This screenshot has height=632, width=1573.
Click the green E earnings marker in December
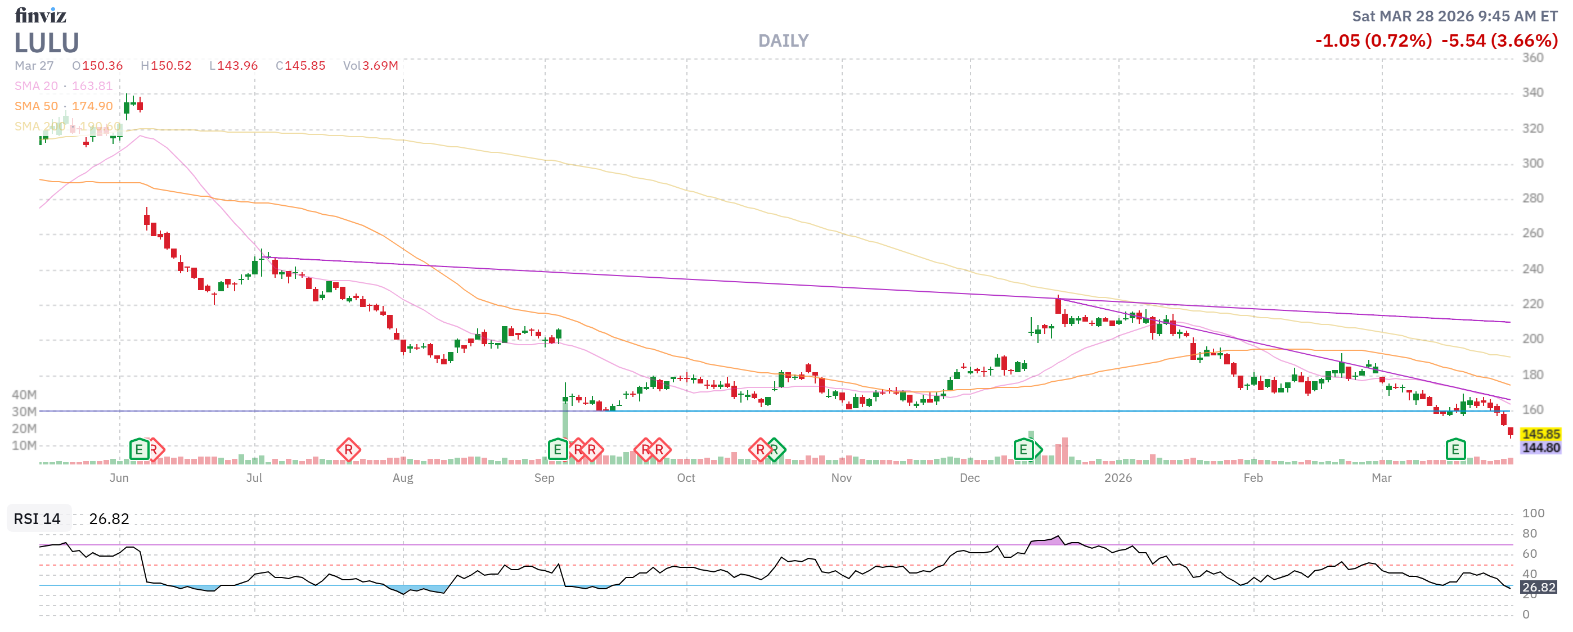[x=1023, y=450]
